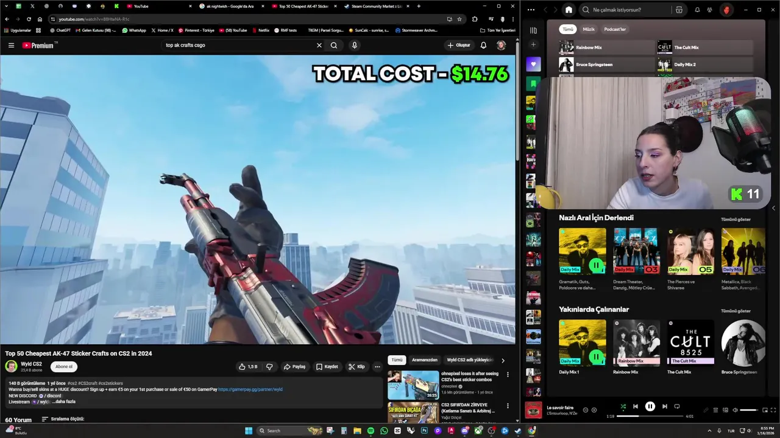The height and width of the screenshot is (438, 780).
Task: Open the ohnepixel sticker combos video thumbnail
Action: click(x=413, y=384)
